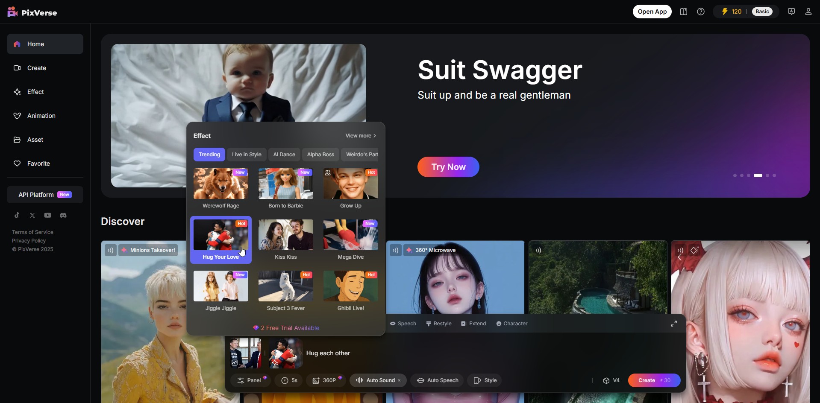Remove Auto Sound with its x
The height and width of the screenshot is (403, 820).
pyautogui.click(x=399, y=381)
